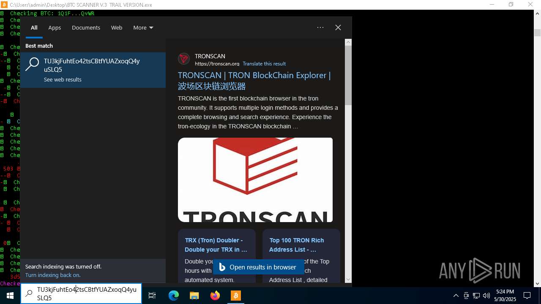Click the magnifier icon in best match

point(32,65)
